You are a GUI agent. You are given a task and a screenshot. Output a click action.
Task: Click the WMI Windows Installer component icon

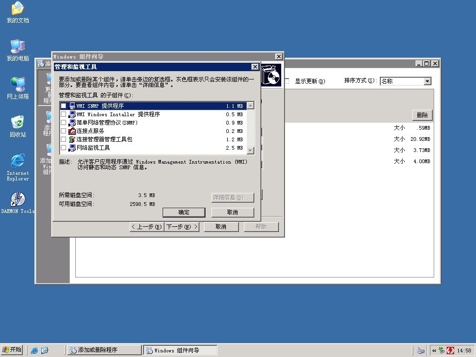(x=72, y=114)
